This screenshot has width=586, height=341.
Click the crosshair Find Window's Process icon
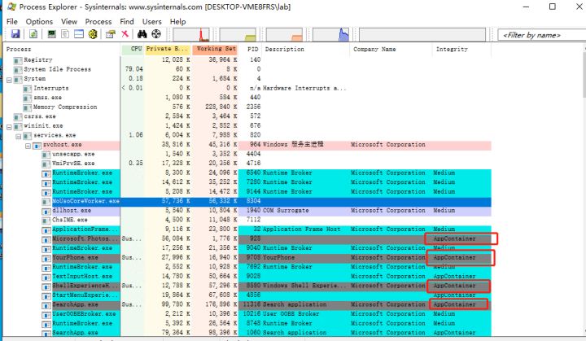click(x=156, y=34)
